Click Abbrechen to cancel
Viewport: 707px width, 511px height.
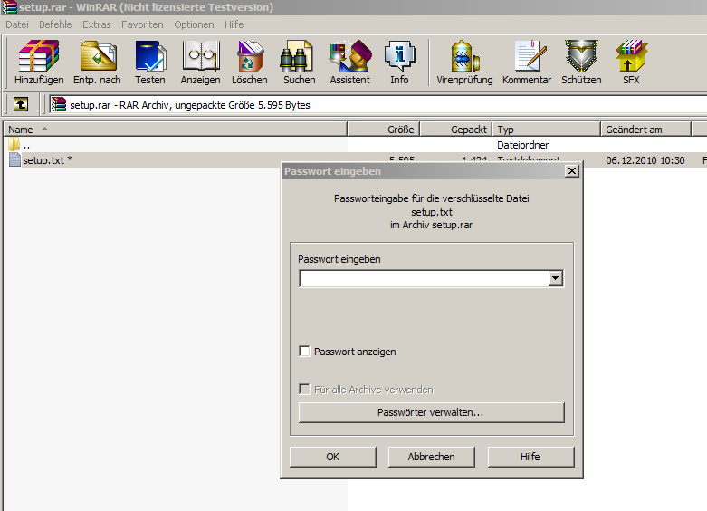pos(432,457)
